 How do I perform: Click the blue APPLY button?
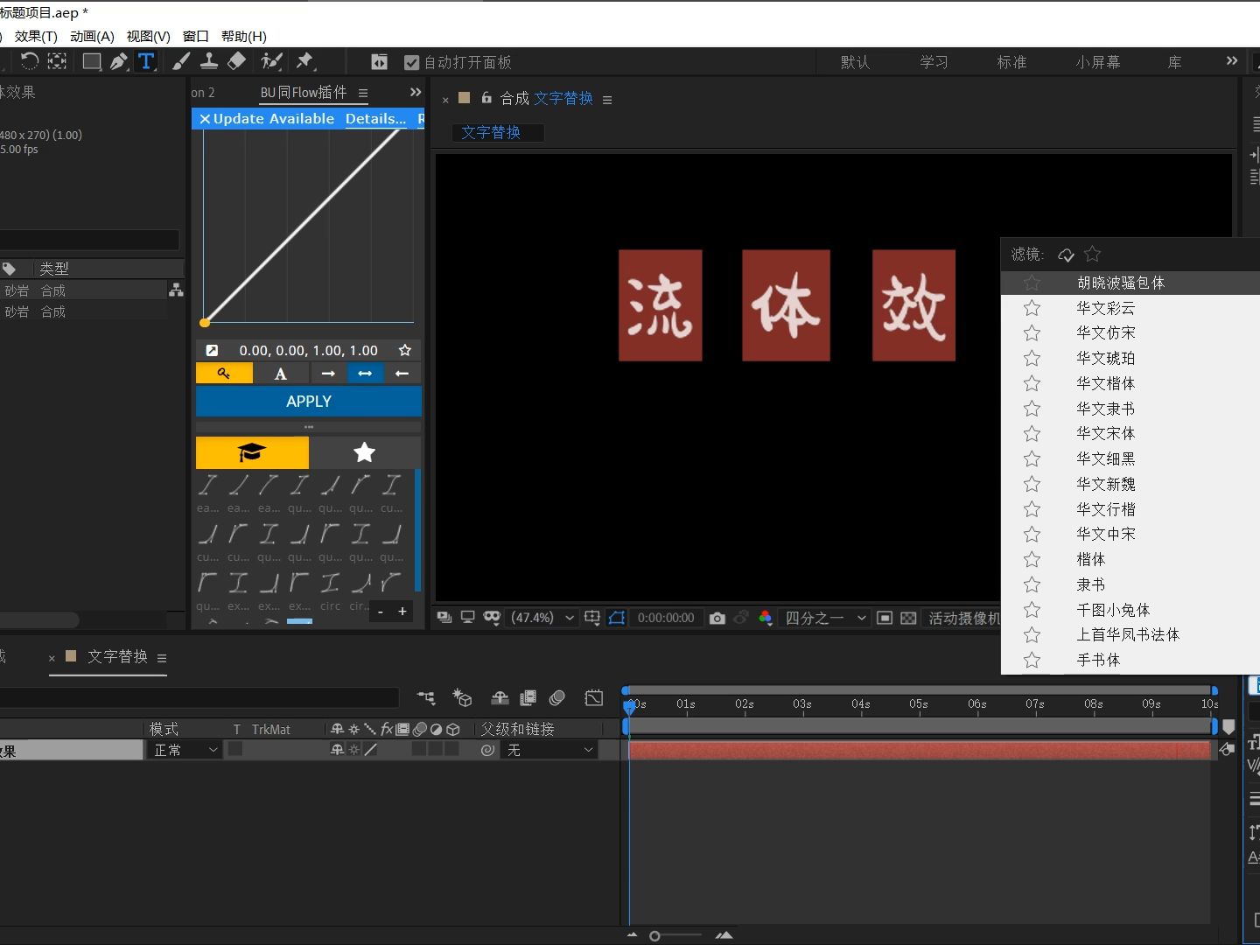click(x=309, y=401)
